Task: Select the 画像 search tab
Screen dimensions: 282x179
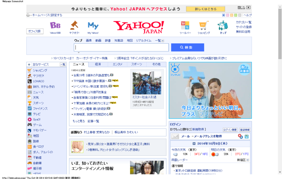Action: (x=89, y=41)
